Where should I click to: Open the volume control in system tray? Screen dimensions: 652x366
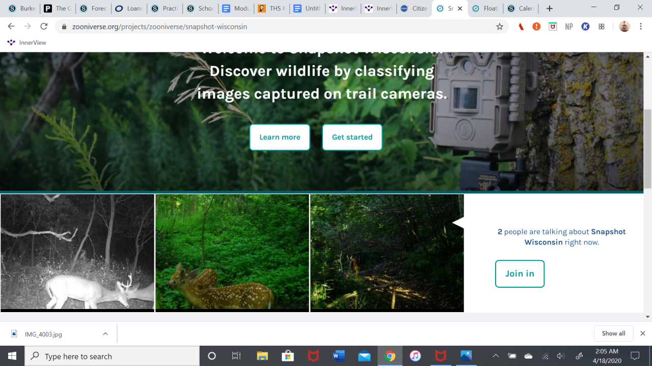[561, 356]
